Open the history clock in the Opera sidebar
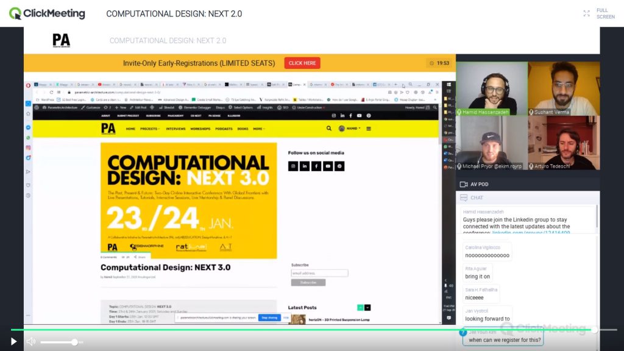 [x=28, y=196]
